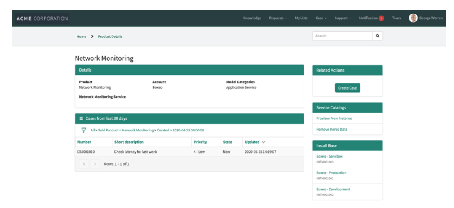The image size is (454, 208).
Task: Open George Warren's avatar picture
Action: [413, 18]
